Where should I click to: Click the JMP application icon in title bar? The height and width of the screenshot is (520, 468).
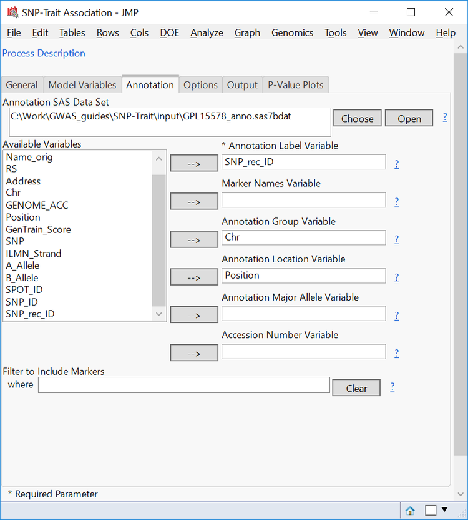12,12
